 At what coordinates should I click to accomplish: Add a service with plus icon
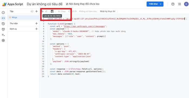(36, 29)
